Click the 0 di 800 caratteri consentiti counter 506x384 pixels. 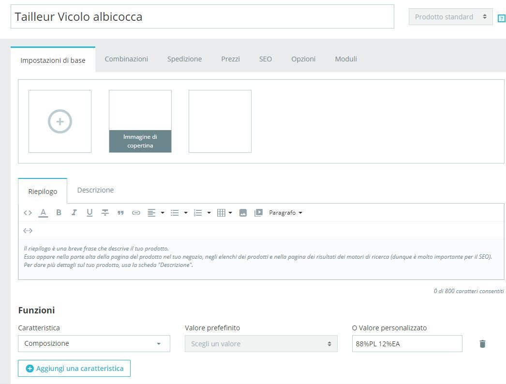pos(469,291)
